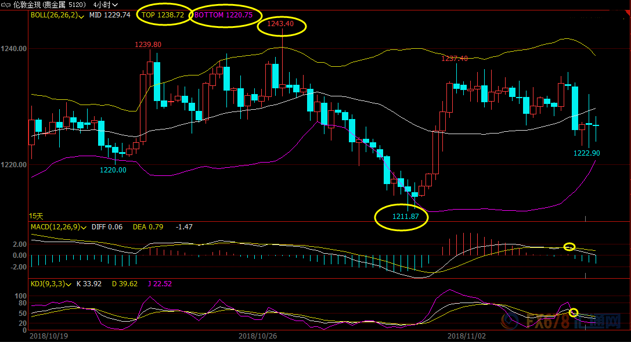
Task: Open the KDJ(9,3,3) indicator dropdown
Action: point(68,285)
